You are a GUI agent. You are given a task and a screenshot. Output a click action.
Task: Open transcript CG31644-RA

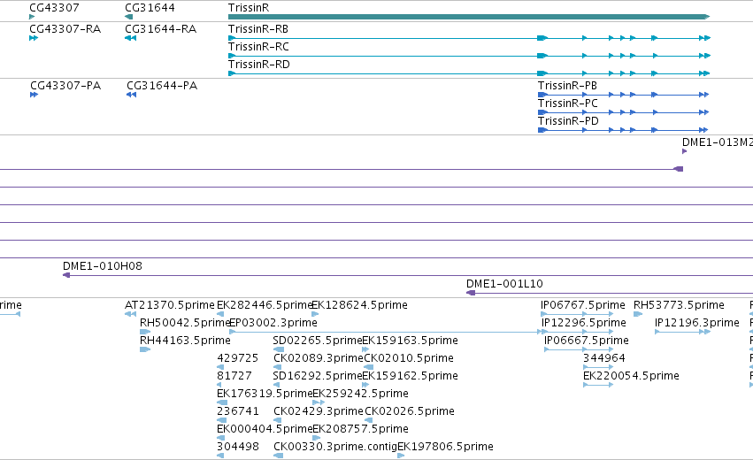click(160, 29)
